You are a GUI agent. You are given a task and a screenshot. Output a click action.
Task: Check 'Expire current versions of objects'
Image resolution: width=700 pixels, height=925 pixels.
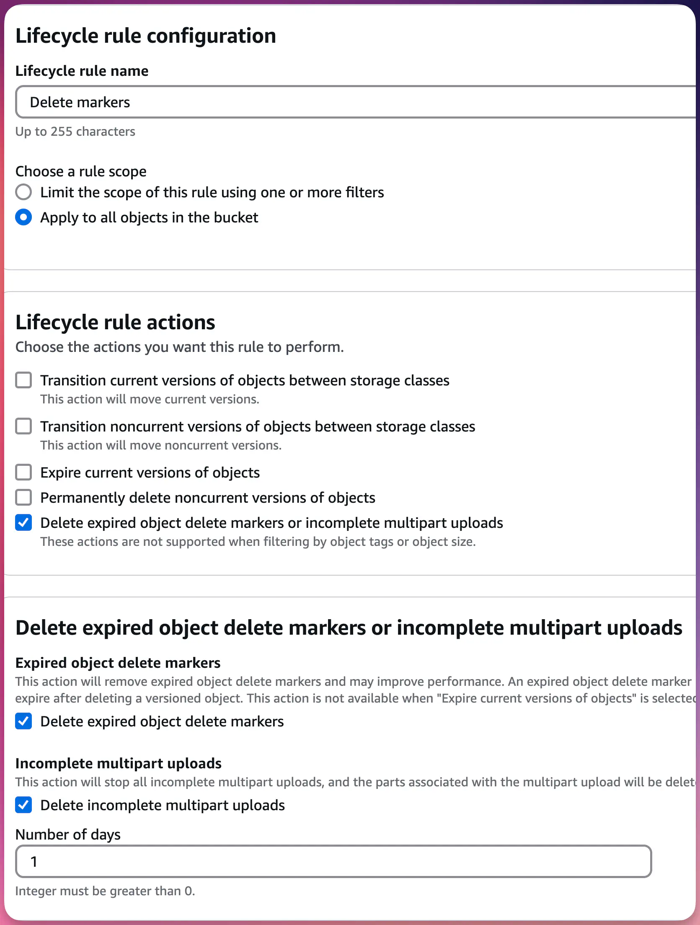[x=23, y=472]
